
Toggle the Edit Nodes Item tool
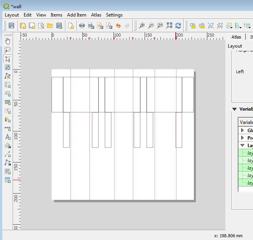(x=7, y=76)
